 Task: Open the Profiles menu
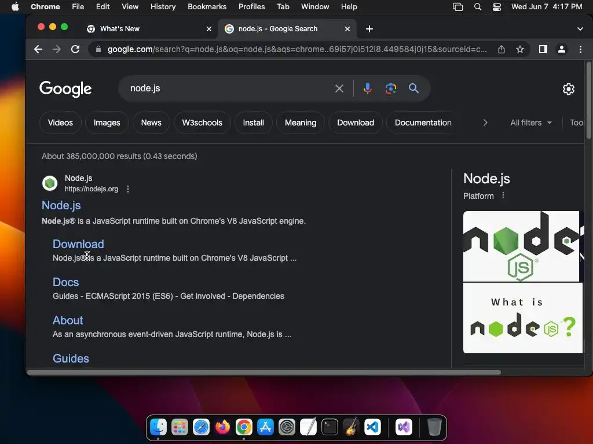click(x=251, y=6)
